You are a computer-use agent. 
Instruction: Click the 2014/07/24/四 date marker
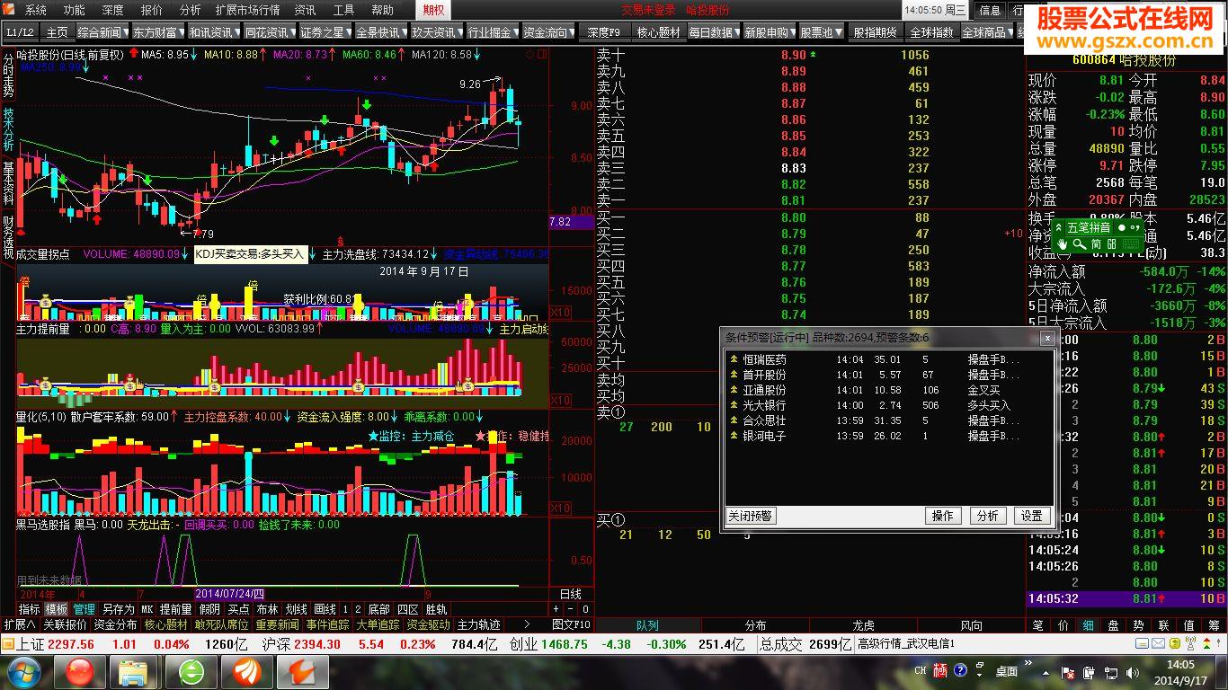click(230, 594)
